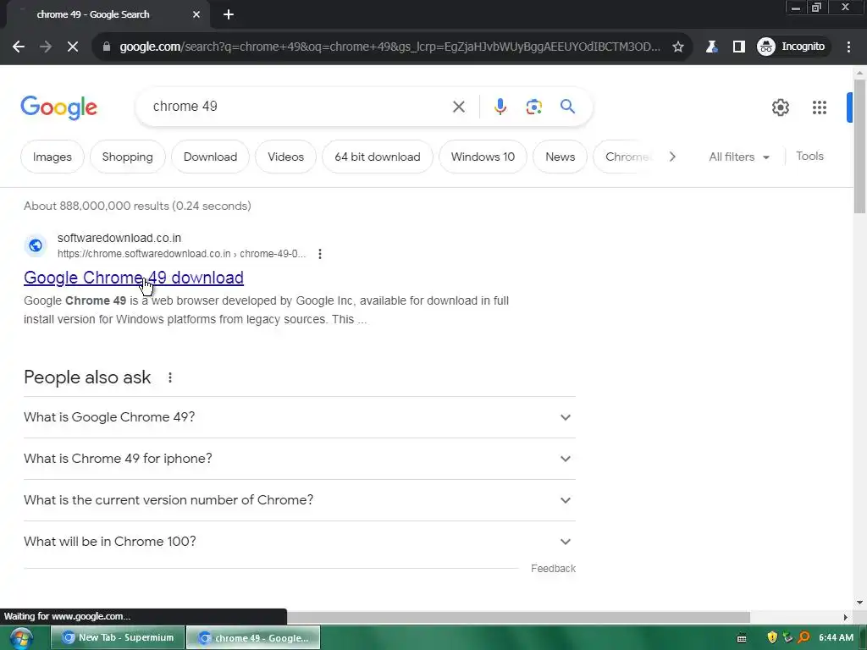Start voice search with microphone

(x=500, y=107)
